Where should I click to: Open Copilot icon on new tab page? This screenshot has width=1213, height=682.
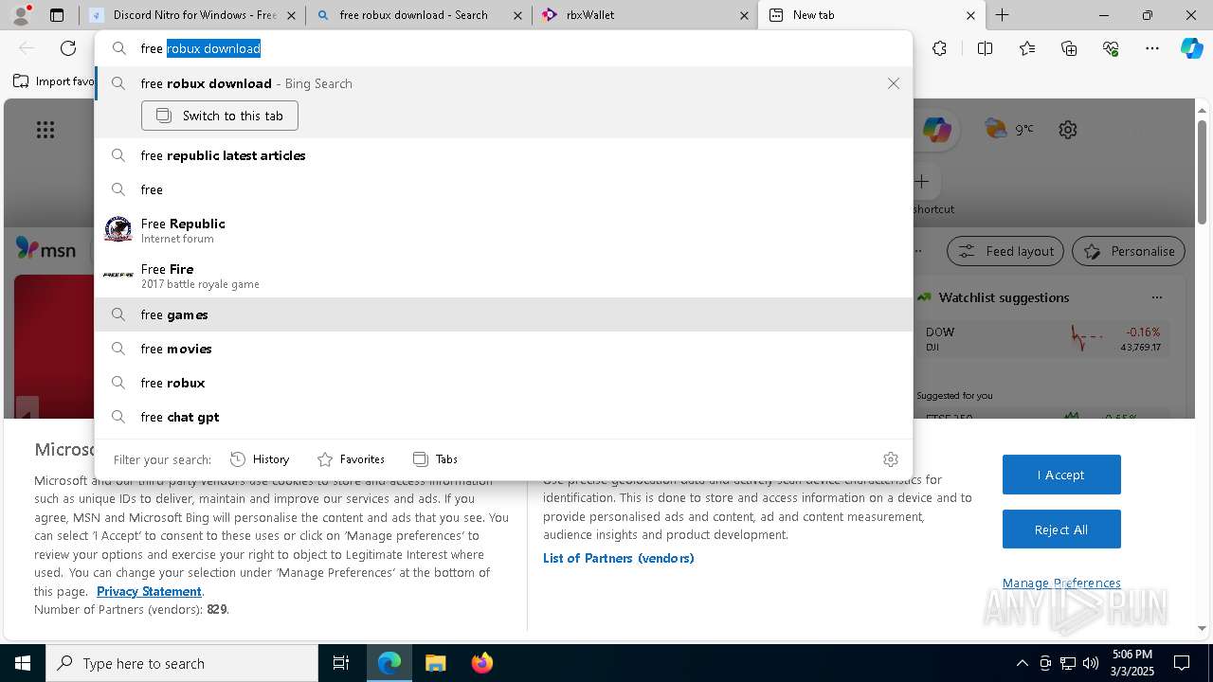point(936,130)
